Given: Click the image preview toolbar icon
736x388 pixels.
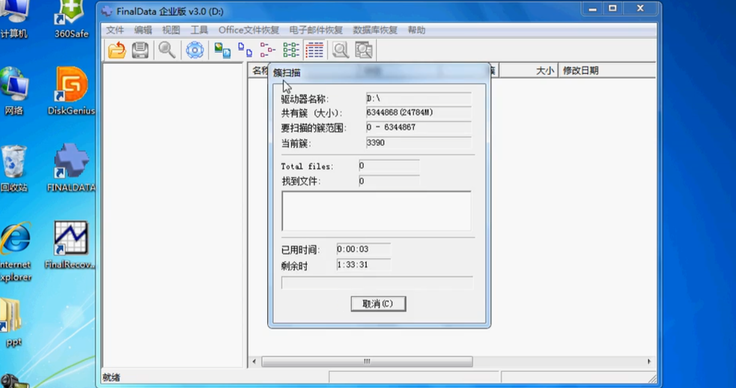Looking at the screenshot, I should (363, 50).
